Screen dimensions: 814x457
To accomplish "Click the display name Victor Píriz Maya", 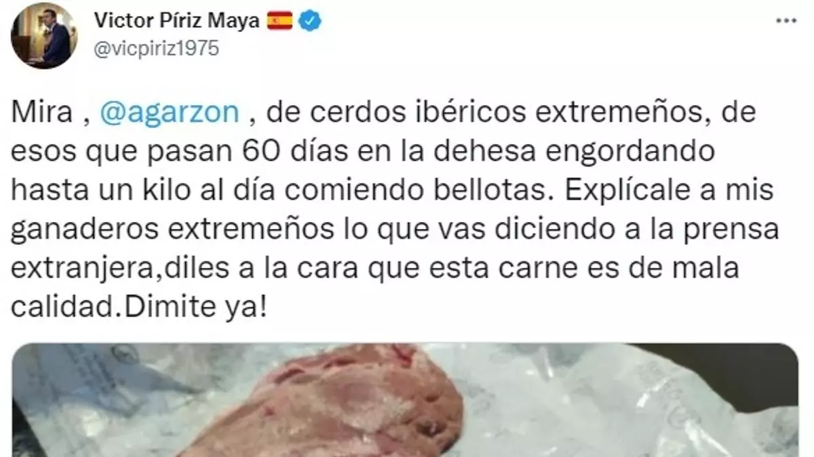I will pos(176,21).
